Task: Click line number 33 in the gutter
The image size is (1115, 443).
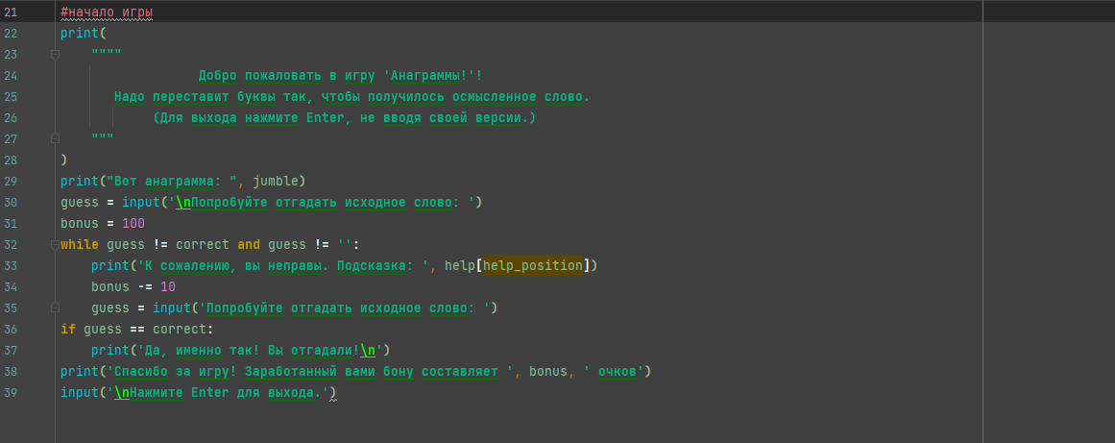Action: click(11, 266)
